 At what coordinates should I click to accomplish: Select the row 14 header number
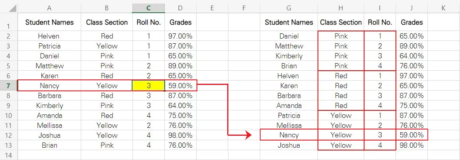pos(8,155)
